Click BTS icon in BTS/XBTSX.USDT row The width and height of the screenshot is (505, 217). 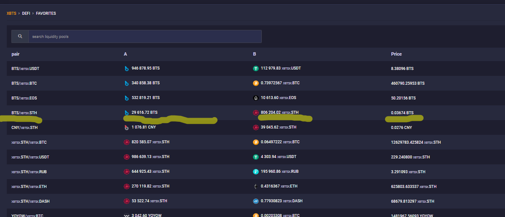pos(127,69)
